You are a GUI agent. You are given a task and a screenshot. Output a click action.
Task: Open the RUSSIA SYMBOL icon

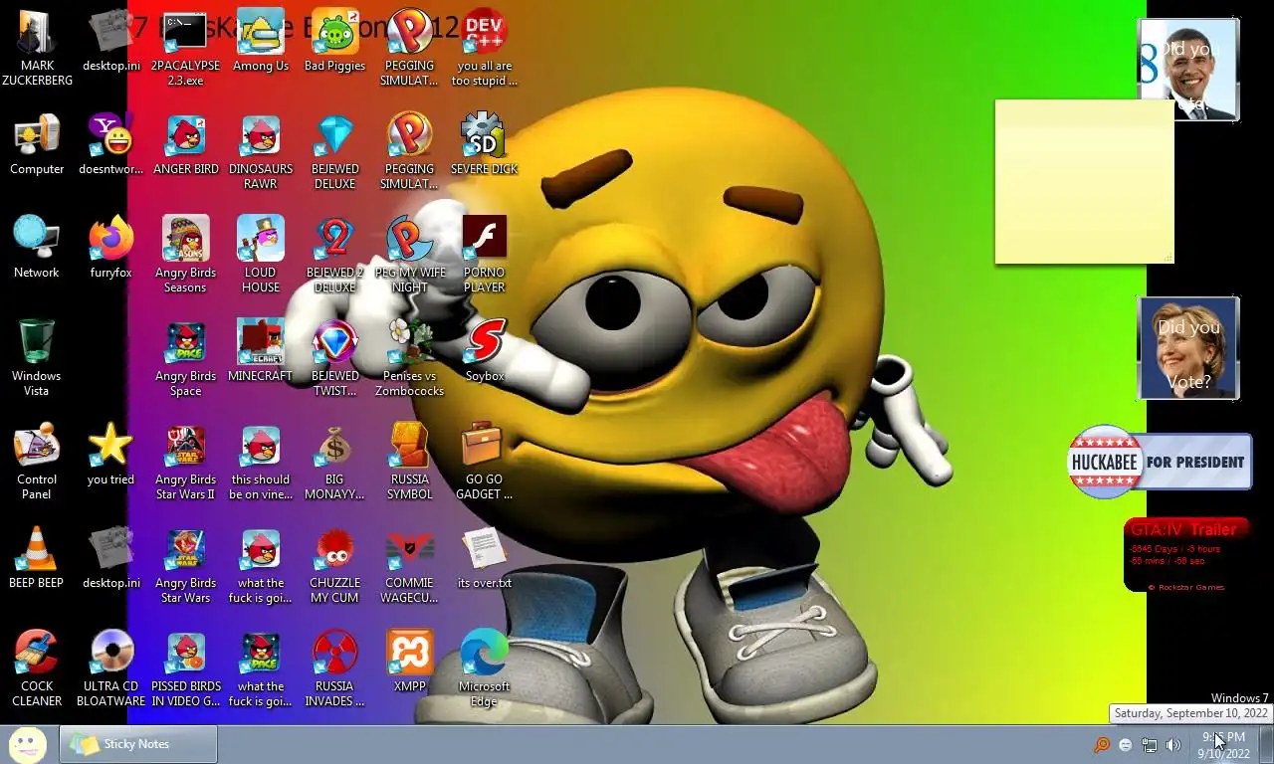(409, 462)
